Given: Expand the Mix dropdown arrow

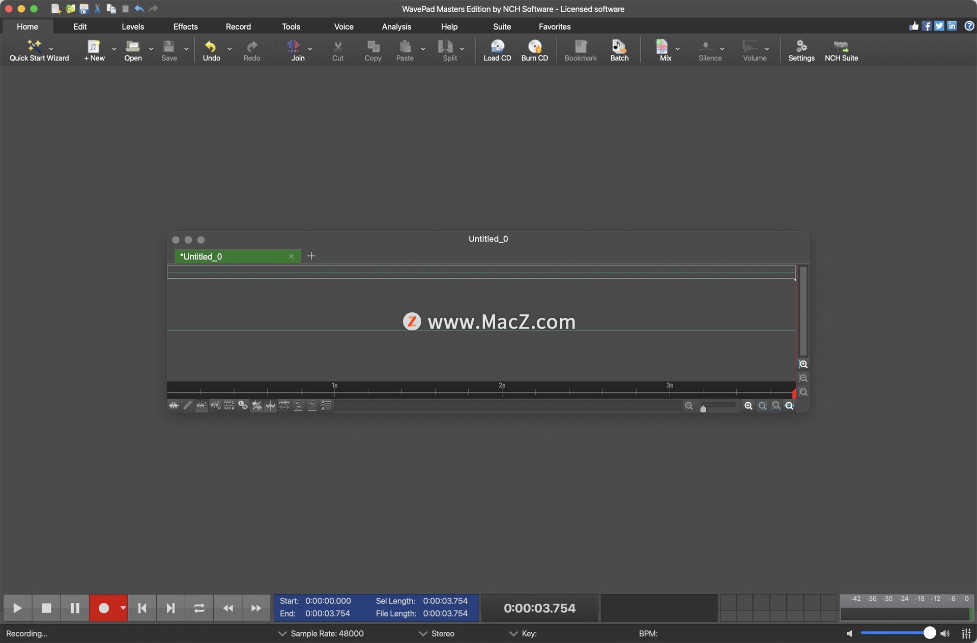Looking at the screenshot, I should click(677, 49).
